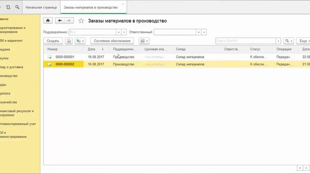Clear the Ответственный filter with x button
Viewport: 310px width, 174px height.
tap(204, 32)
